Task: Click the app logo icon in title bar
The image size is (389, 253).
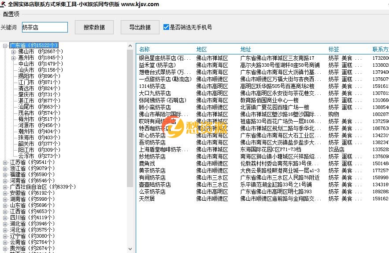Action: [4, 4]
